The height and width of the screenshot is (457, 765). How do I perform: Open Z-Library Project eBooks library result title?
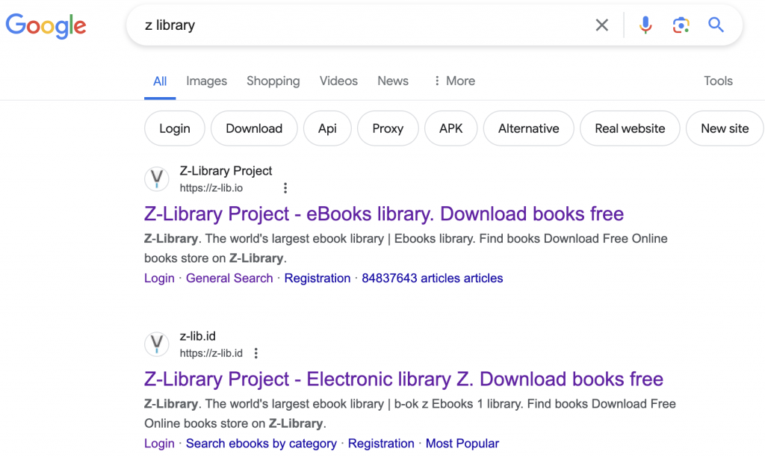coord(384,214)
